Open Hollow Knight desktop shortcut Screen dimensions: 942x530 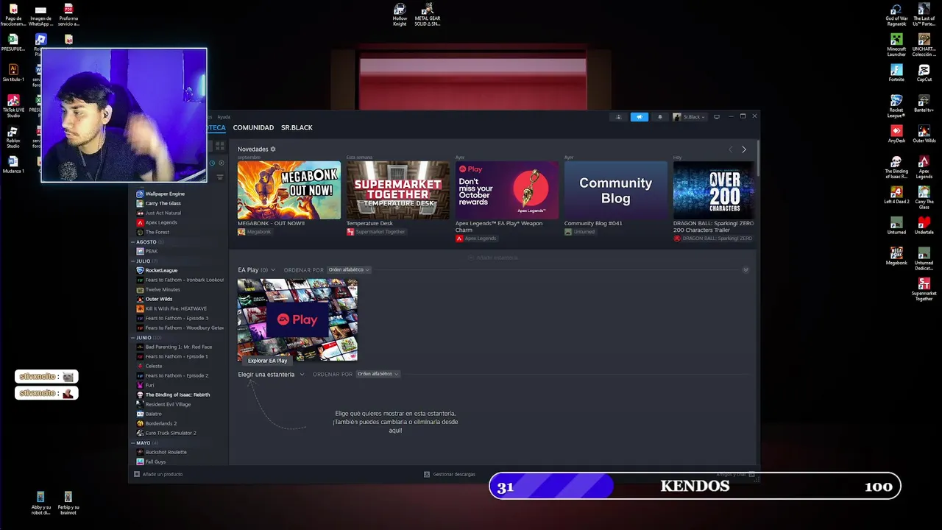[x=400, y=15]
